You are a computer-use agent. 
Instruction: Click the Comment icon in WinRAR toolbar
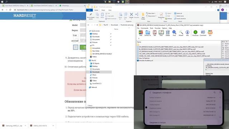[203, 33]
